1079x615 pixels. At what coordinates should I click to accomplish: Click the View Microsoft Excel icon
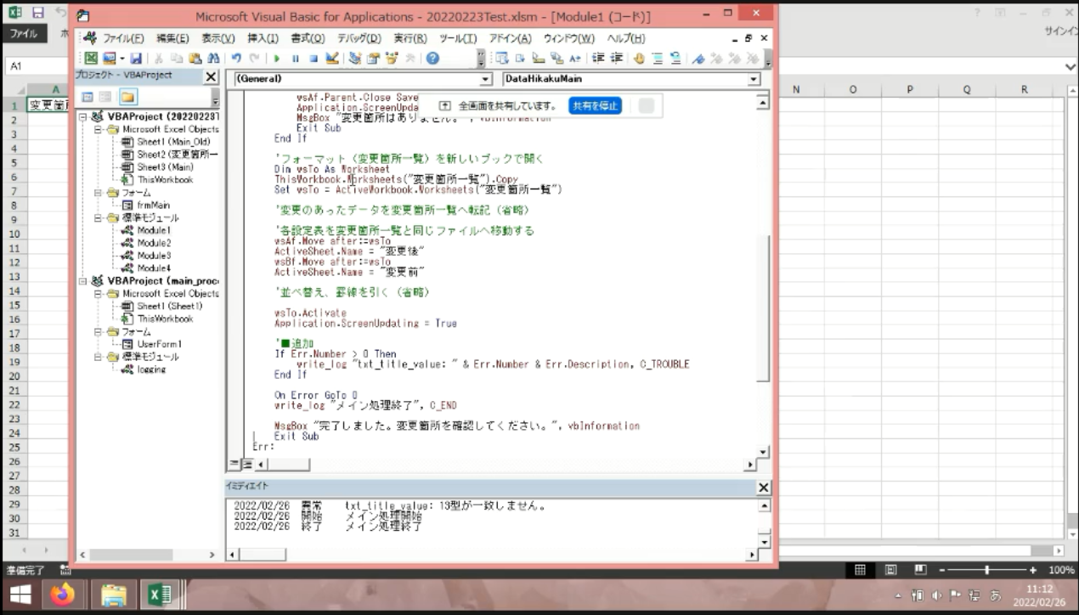point(90,59)
